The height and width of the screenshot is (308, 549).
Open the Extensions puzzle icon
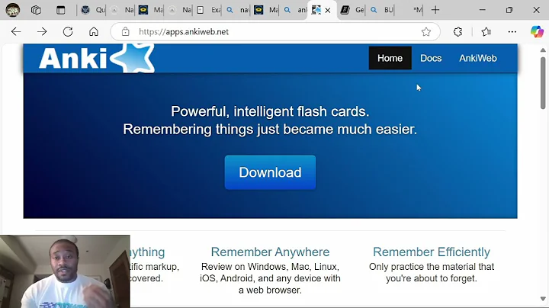coord(457,32)
